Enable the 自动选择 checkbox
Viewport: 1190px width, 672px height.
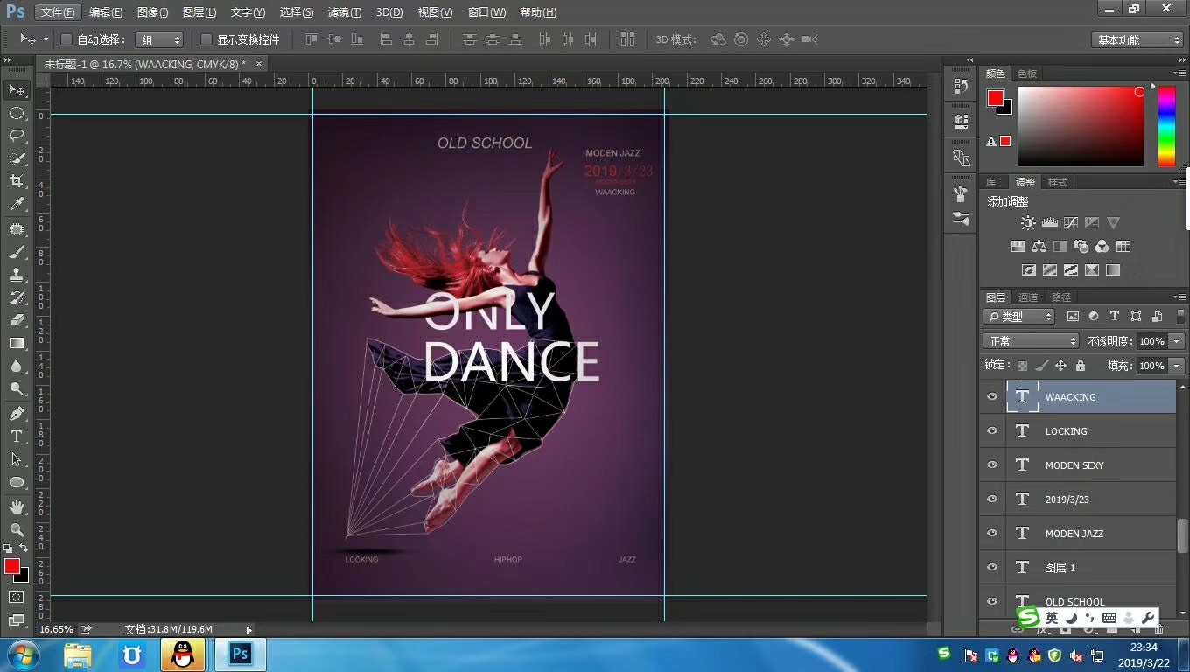pos(66,39)
